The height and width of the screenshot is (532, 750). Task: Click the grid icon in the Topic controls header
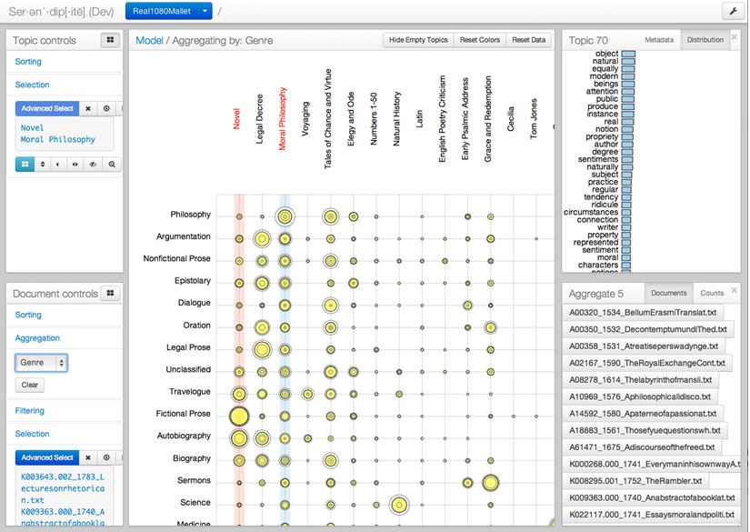click(x=110, y=40)
